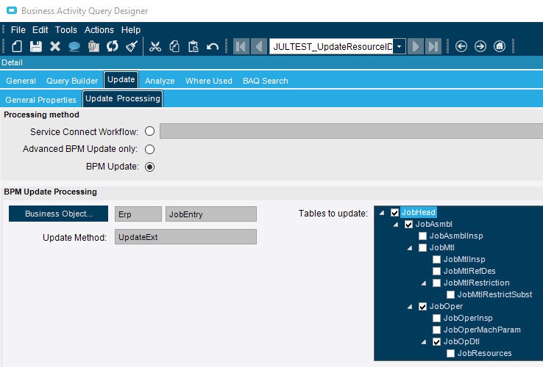This screenshot has height=367, width=543.
Task: Jump to first record navigation icon
Action: point(241,46)
